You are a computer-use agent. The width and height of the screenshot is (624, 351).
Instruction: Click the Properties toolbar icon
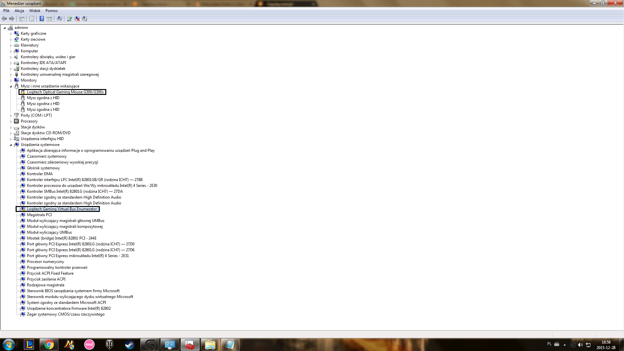tap(32, 19)
